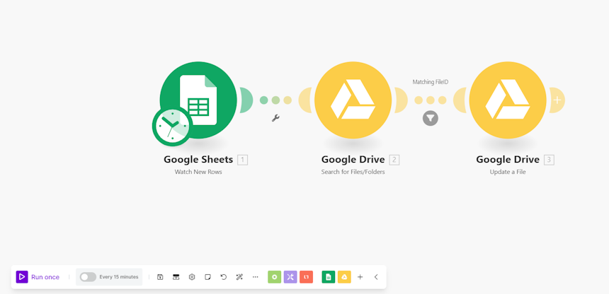This screenshot has width=609, height=294.
Task: Click the Google Sheets favorite in the toolbar
Action: (x=328, y=277)
